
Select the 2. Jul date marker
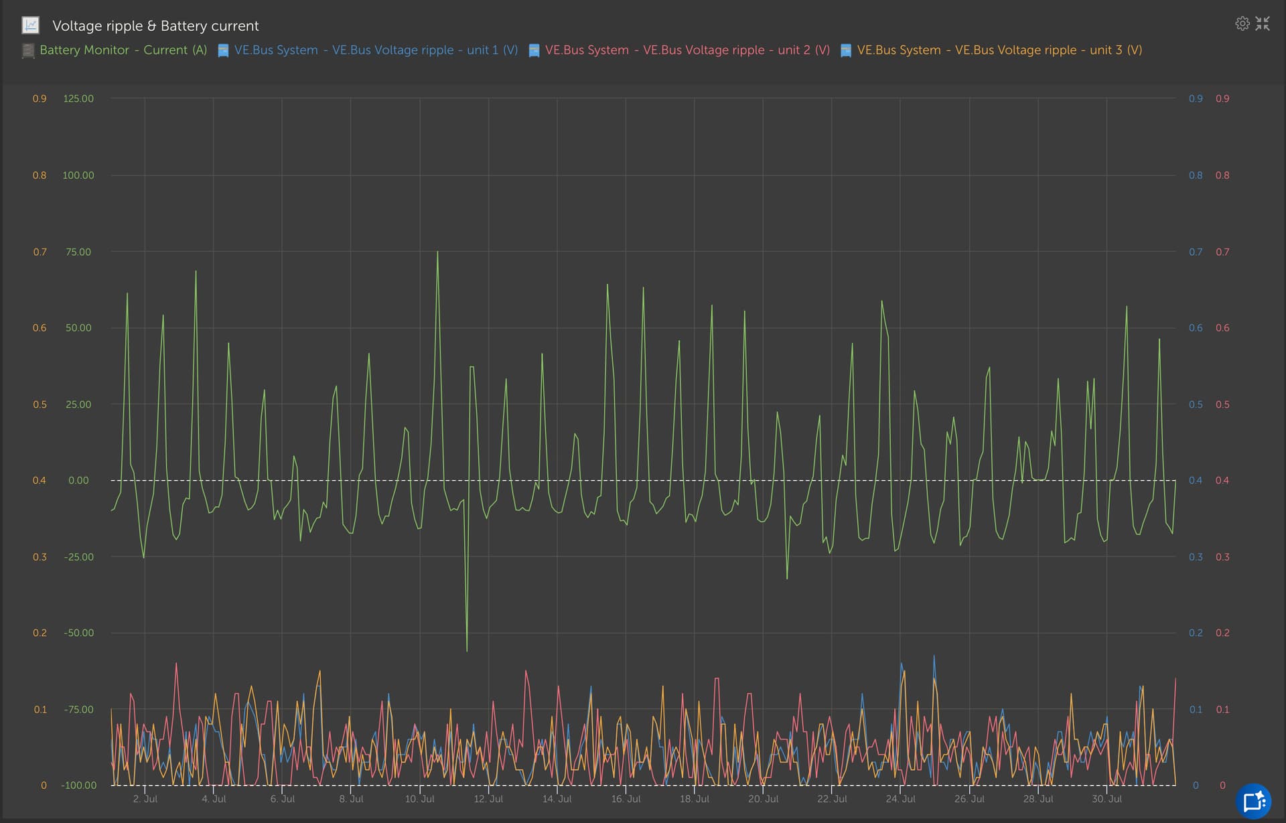coord(145,799)
